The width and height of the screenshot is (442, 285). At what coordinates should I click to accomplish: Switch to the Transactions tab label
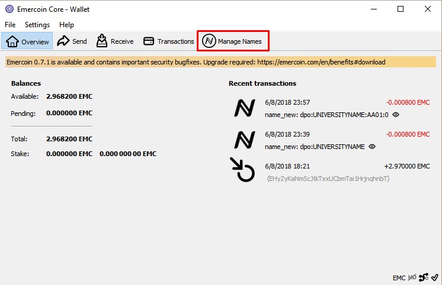(175, 41)
